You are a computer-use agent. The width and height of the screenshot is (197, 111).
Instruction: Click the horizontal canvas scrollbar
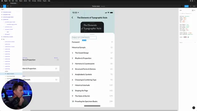104,110
